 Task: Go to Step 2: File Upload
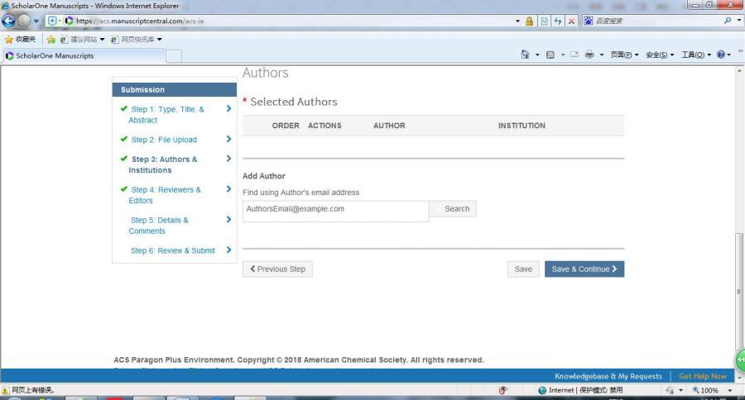pyautogui.click(x=163, y=140)
